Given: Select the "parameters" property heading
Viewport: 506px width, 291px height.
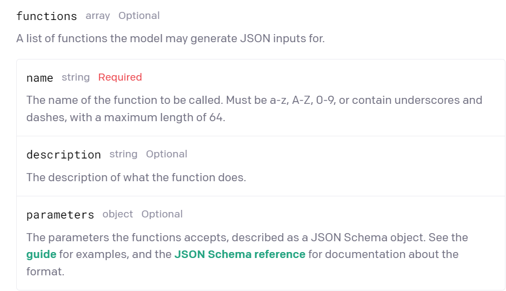Looking at the screenshot, I should (x=60, y=215).
